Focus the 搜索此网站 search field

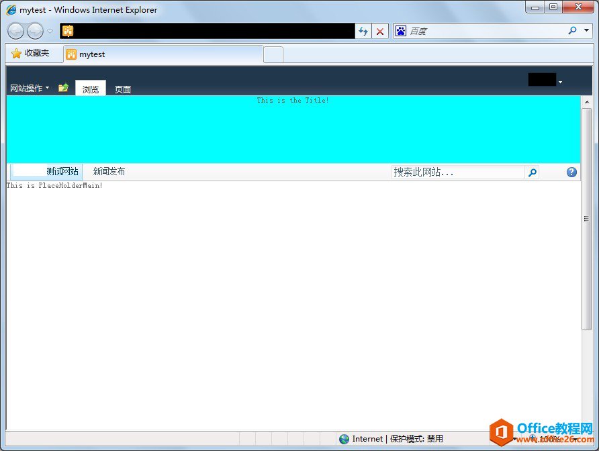459,172
